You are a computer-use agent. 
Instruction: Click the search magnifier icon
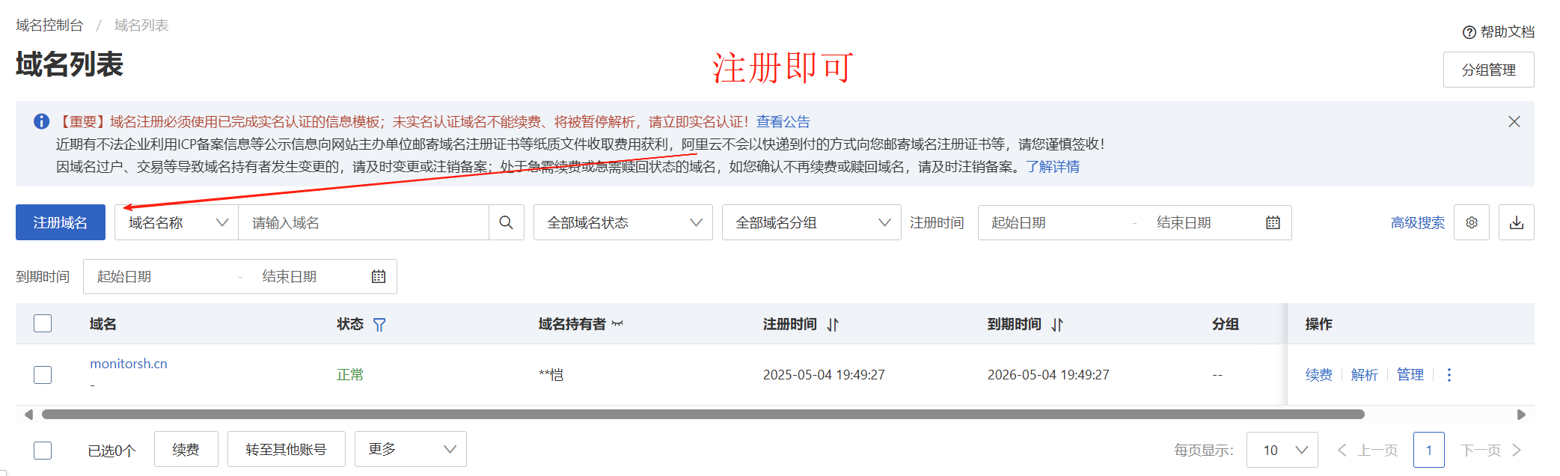(x=506, y=222)
